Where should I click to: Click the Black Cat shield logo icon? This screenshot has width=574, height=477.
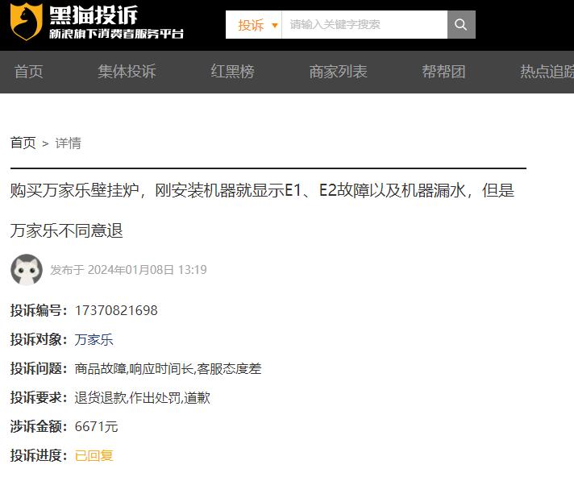pos(26,21)
